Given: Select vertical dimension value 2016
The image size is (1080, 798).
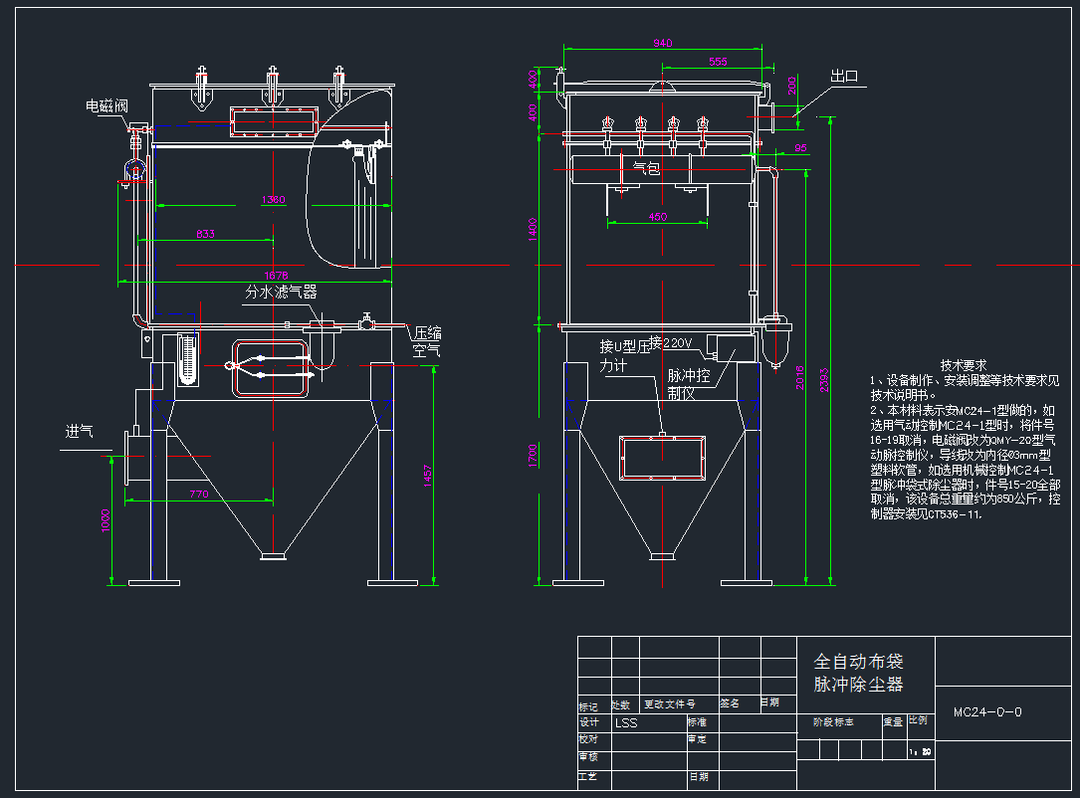Looking at the screenshot, I should click(x=799, y=378).
